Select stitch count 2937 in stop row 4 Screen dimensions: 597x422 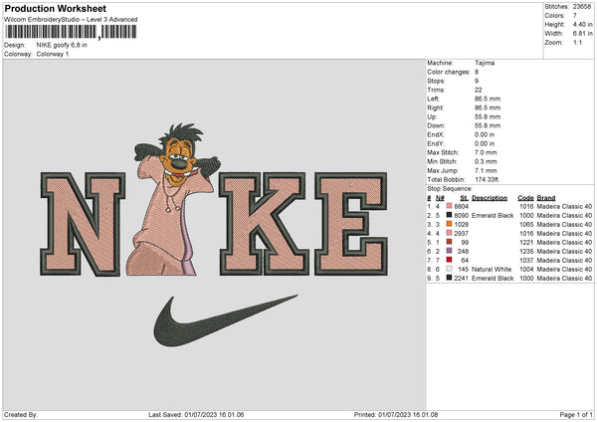pyautogui.click(x=461, y=234)
